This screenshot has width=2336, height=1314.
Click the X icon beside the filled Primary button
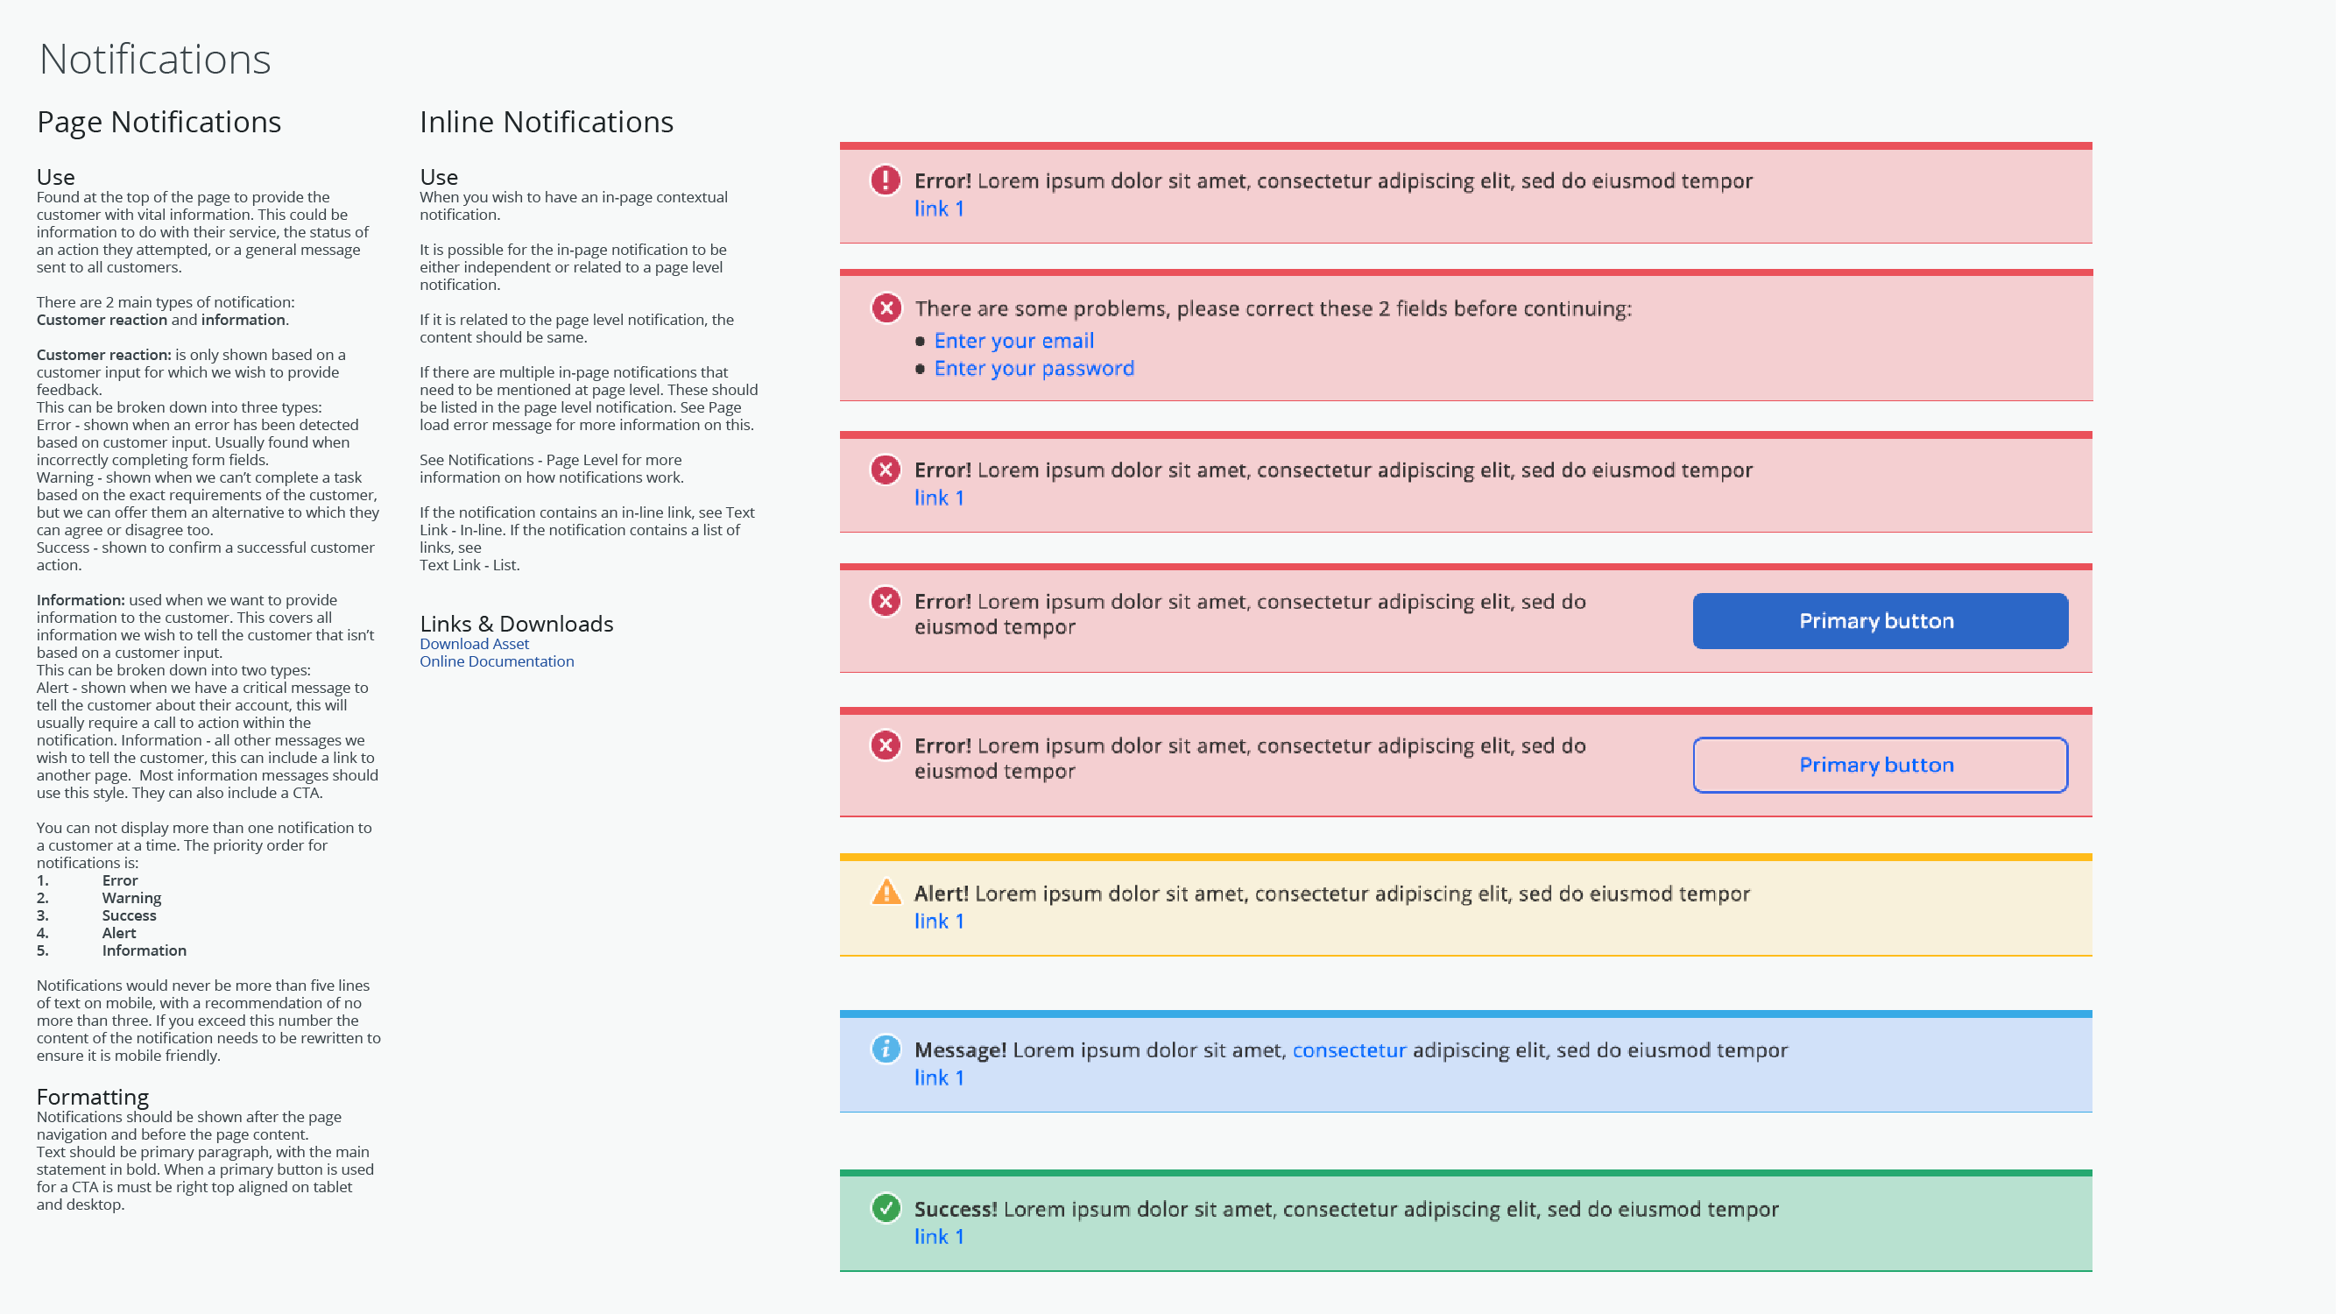[885, 601]
